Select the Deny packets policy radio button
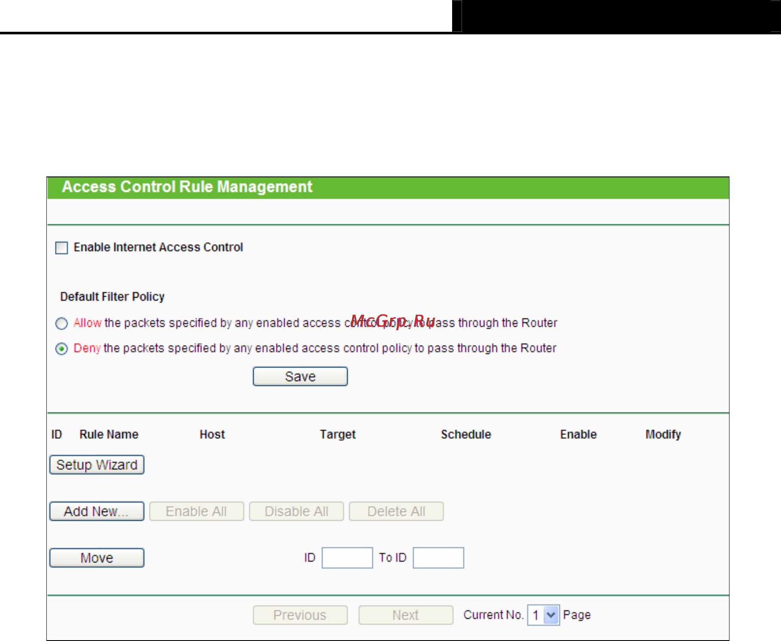Screen dimensions: 781x641 61,349
